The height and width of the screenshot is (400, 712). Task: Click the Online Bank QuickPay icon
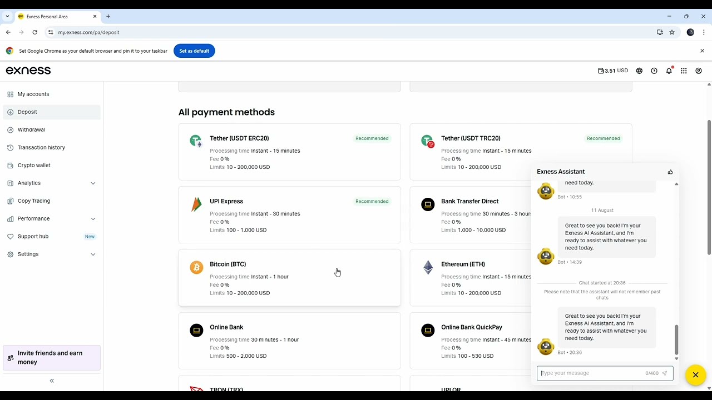(428, 331)
